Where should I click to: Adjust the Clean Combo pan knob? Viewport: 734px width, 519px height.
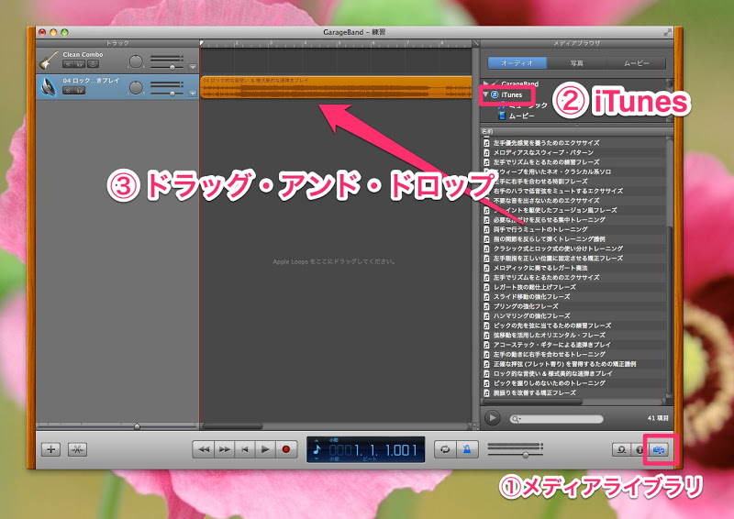[135, 61]
